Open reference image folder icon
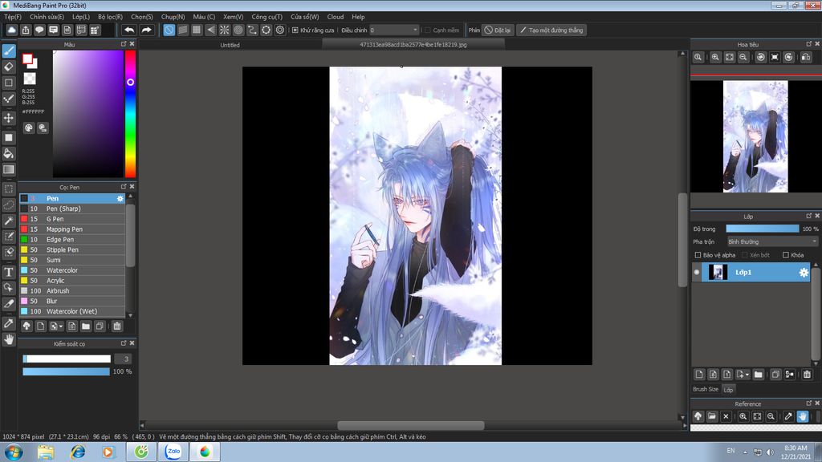The image size is (822, 462). point(712,416)
